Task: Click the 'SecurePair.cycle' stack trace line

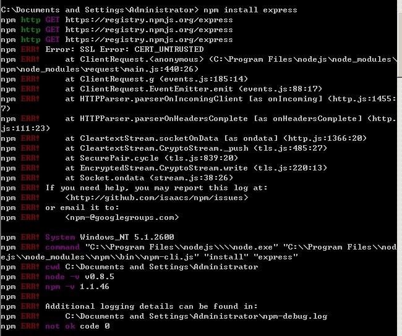Action: coord(152,158)
